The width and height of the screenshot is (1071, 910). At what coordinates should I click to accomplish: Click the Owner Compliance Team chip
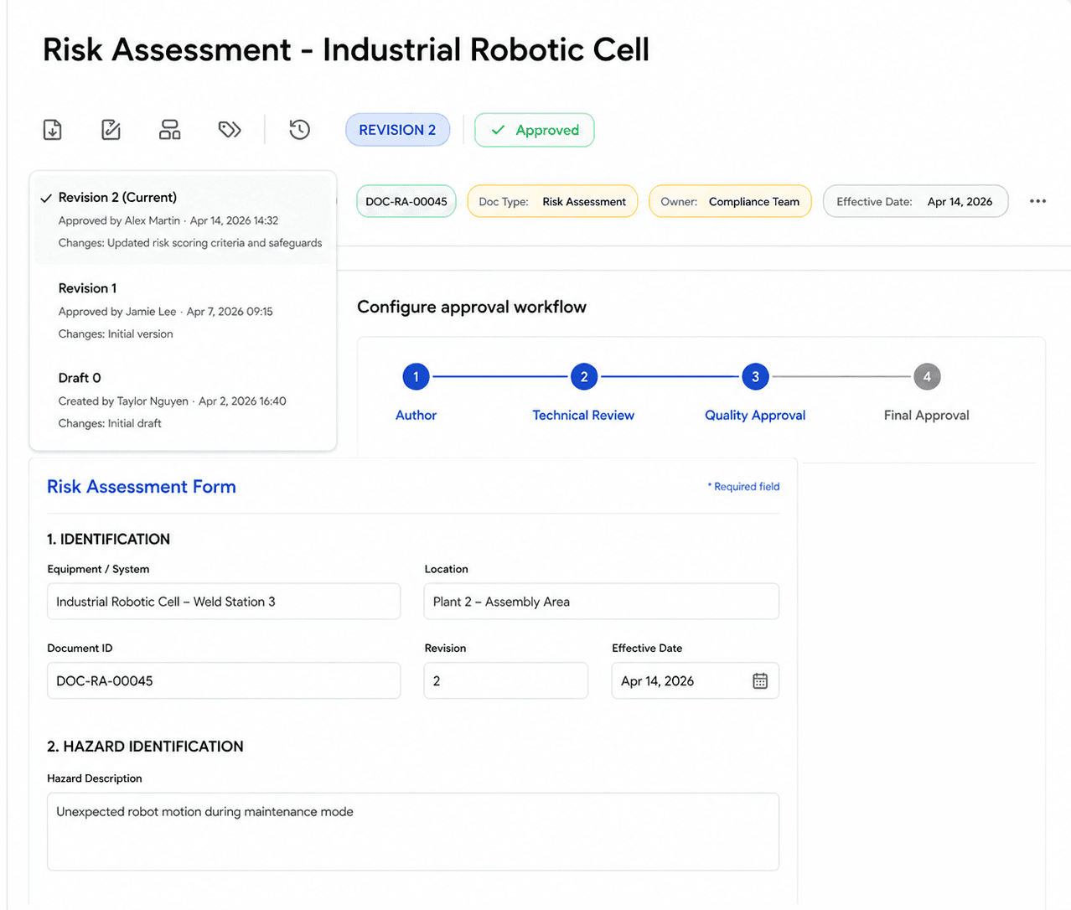coord(730,201)
